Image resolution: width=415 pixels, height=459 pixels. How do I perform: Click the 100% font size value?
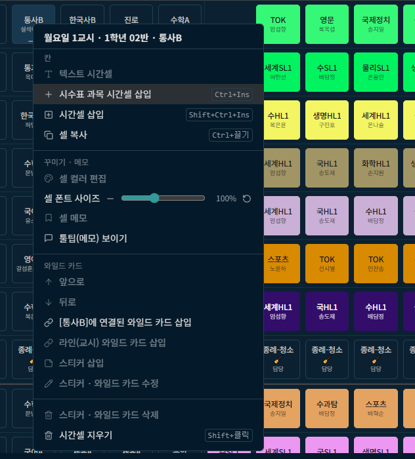click(226, 199)
